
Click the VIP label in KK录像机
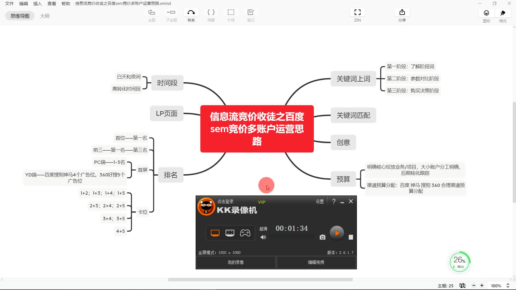click(x=261, y=202)
